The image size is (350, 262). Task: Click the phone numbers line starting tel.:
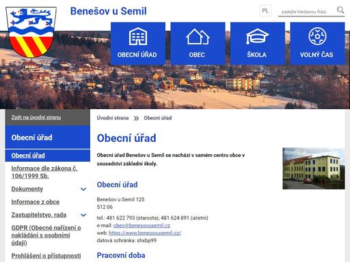[x=152, y=218]
